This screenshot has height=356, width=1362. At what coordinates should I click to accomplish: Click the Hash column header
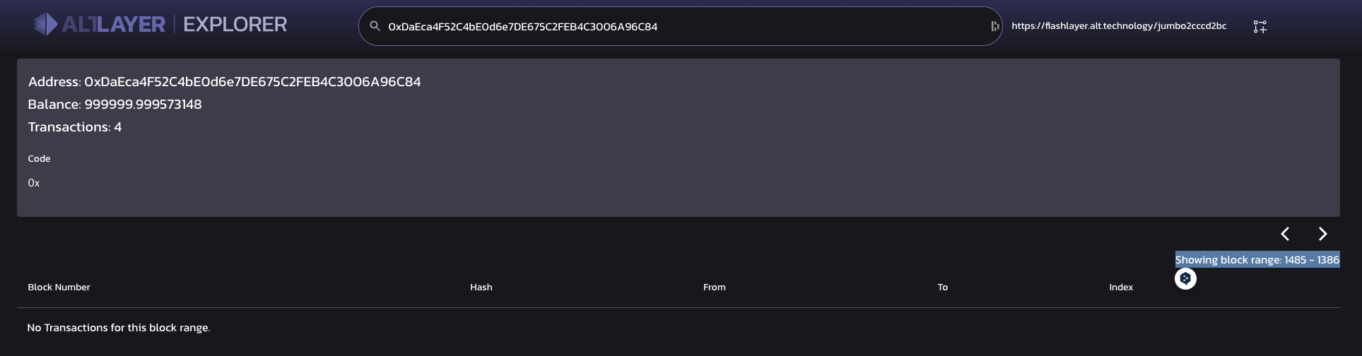(x=481, y=287)
